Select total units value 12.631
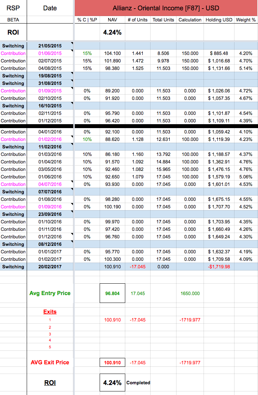258x395 pixels. pyautogui.click(x=163, y=139)
